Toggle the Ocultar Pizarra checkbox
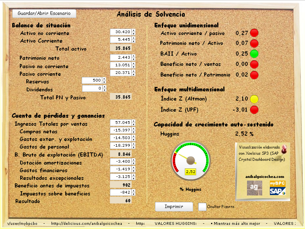 coord(202,207)
